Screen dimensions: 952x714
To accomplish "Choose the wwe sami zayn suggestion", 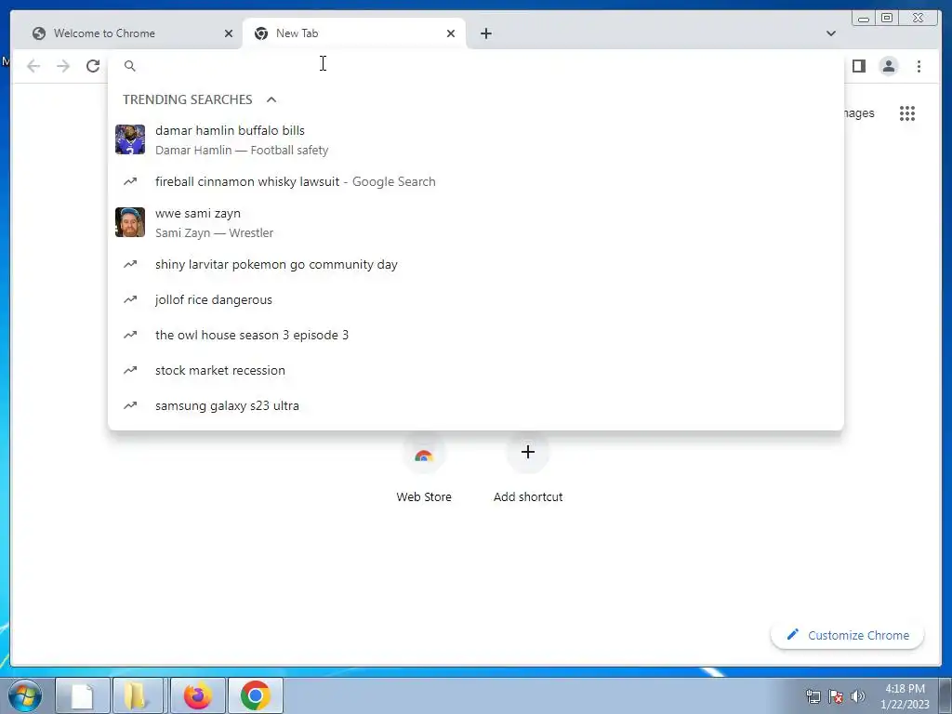I will click(x=475, y=222).
